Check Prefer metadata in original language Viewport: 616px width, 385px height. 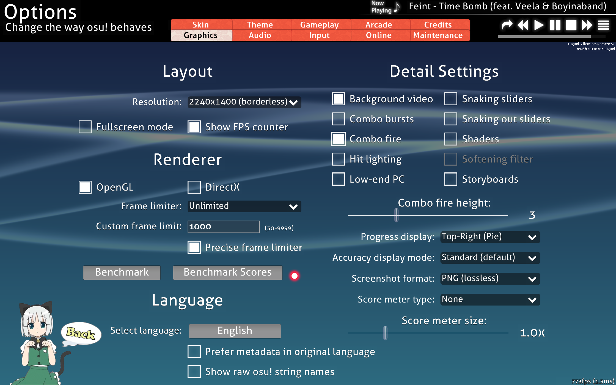tap(194, 351)
